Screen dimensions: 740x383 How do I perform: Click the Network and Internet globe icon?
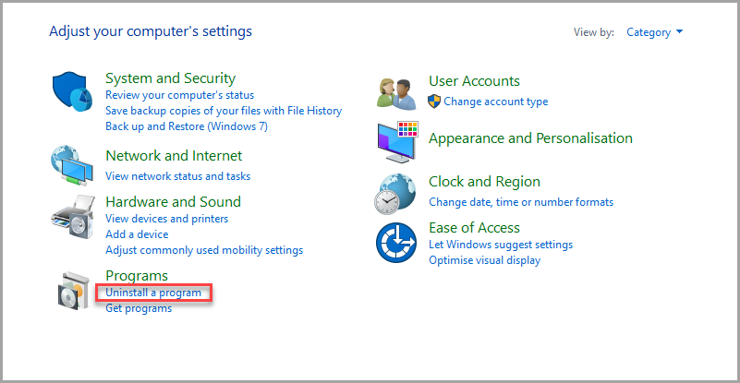point(72,166)
